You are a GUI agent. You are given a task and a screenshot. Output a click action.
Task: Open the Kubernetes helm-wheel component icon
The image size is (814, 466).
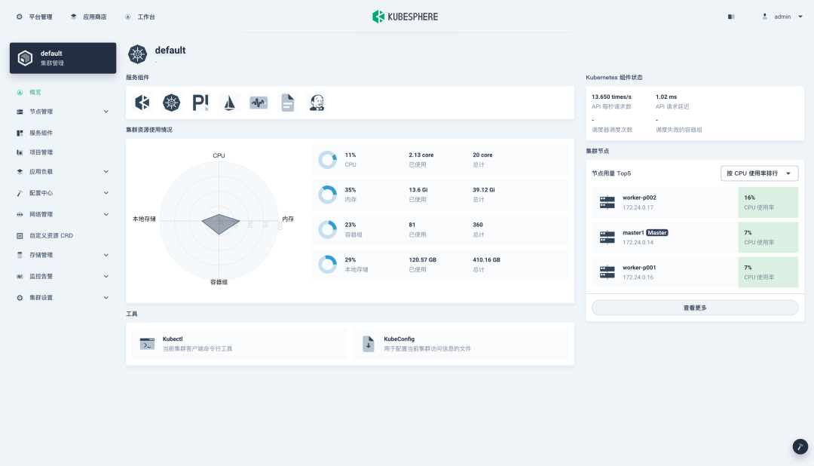pos(171,103)
